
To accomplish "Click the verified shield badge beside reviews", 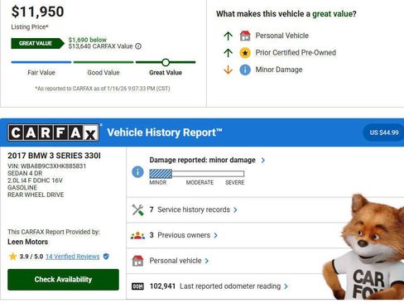I will coord(106,257).
